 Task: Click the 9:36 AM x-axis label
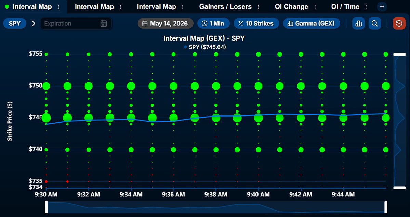[173, 194]
